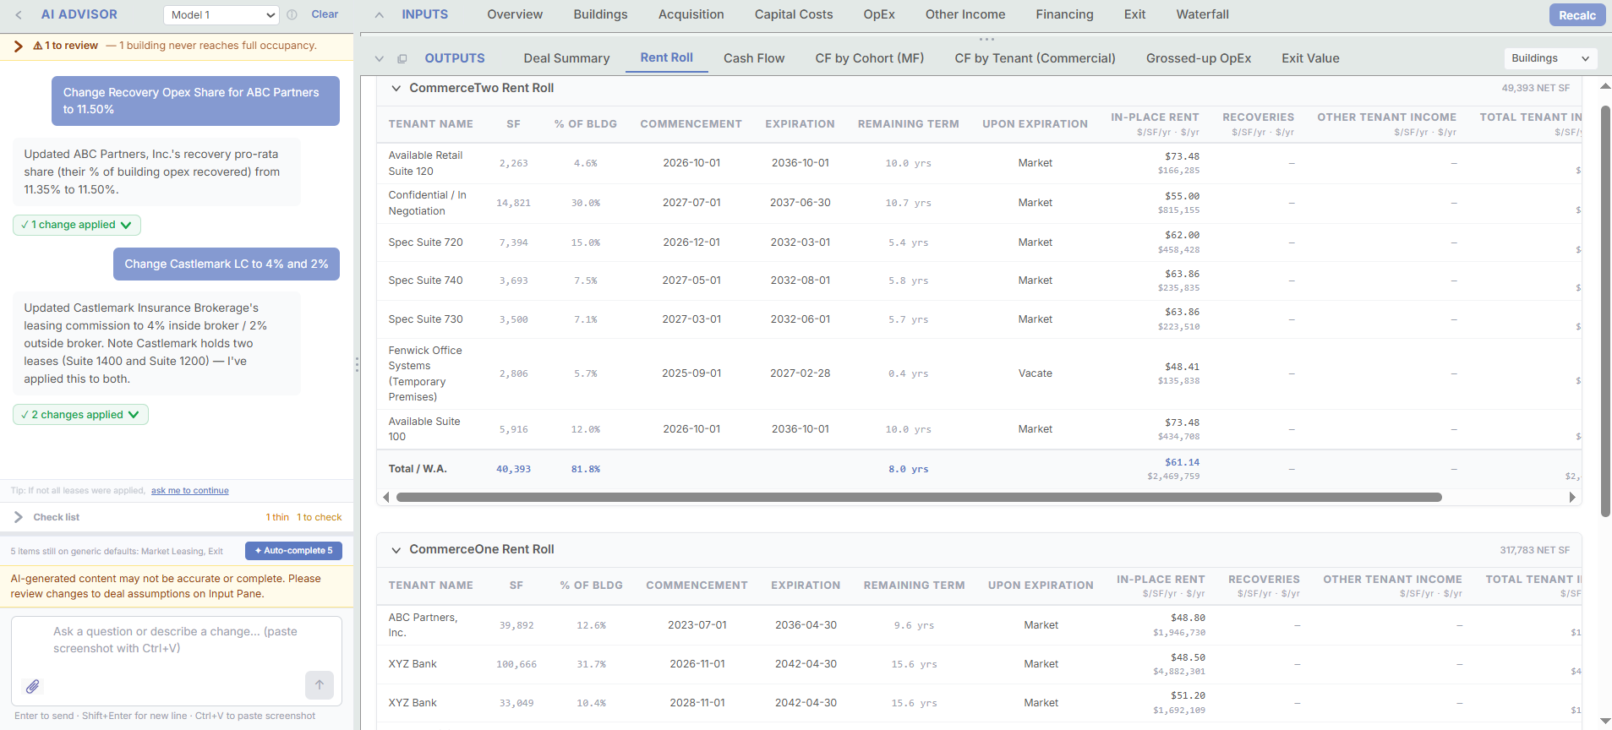Click the left arrow of the CommerceTwo horizontal scrollbar

(x=386, y=497)
